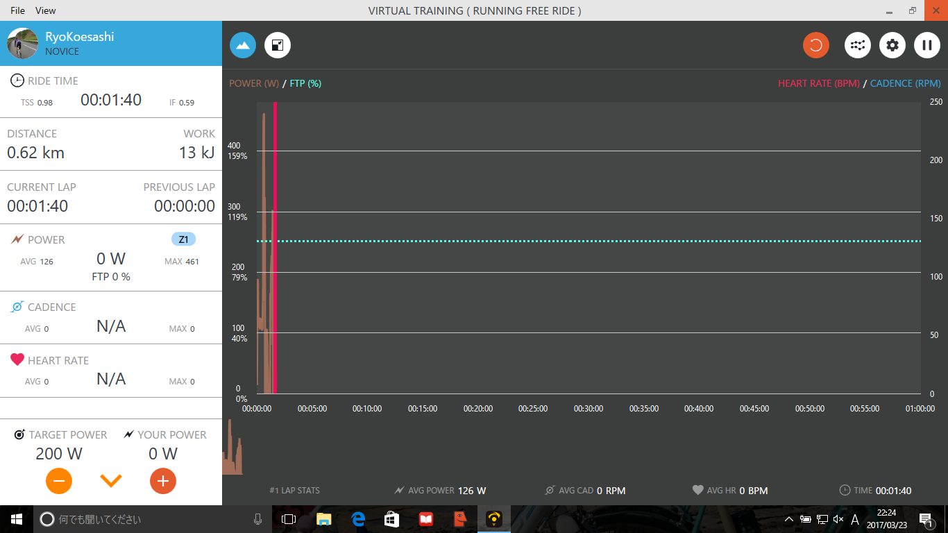Open File Explorer from the taskbar

click(323, 519)
